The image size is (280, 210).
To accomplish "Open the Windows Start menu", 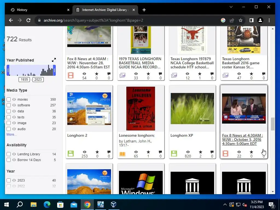I will pyautogui.click(x=7, y=205).
